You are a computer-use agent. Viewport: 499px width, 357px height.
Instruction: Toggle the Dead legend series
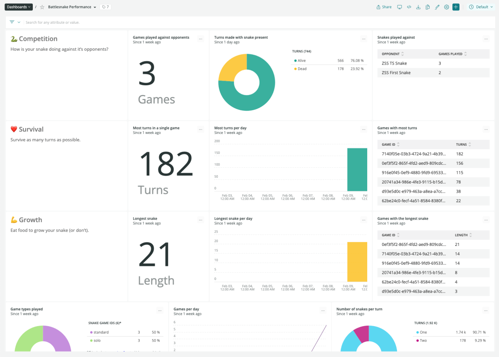pyautogui.click(x=302, y=69)
